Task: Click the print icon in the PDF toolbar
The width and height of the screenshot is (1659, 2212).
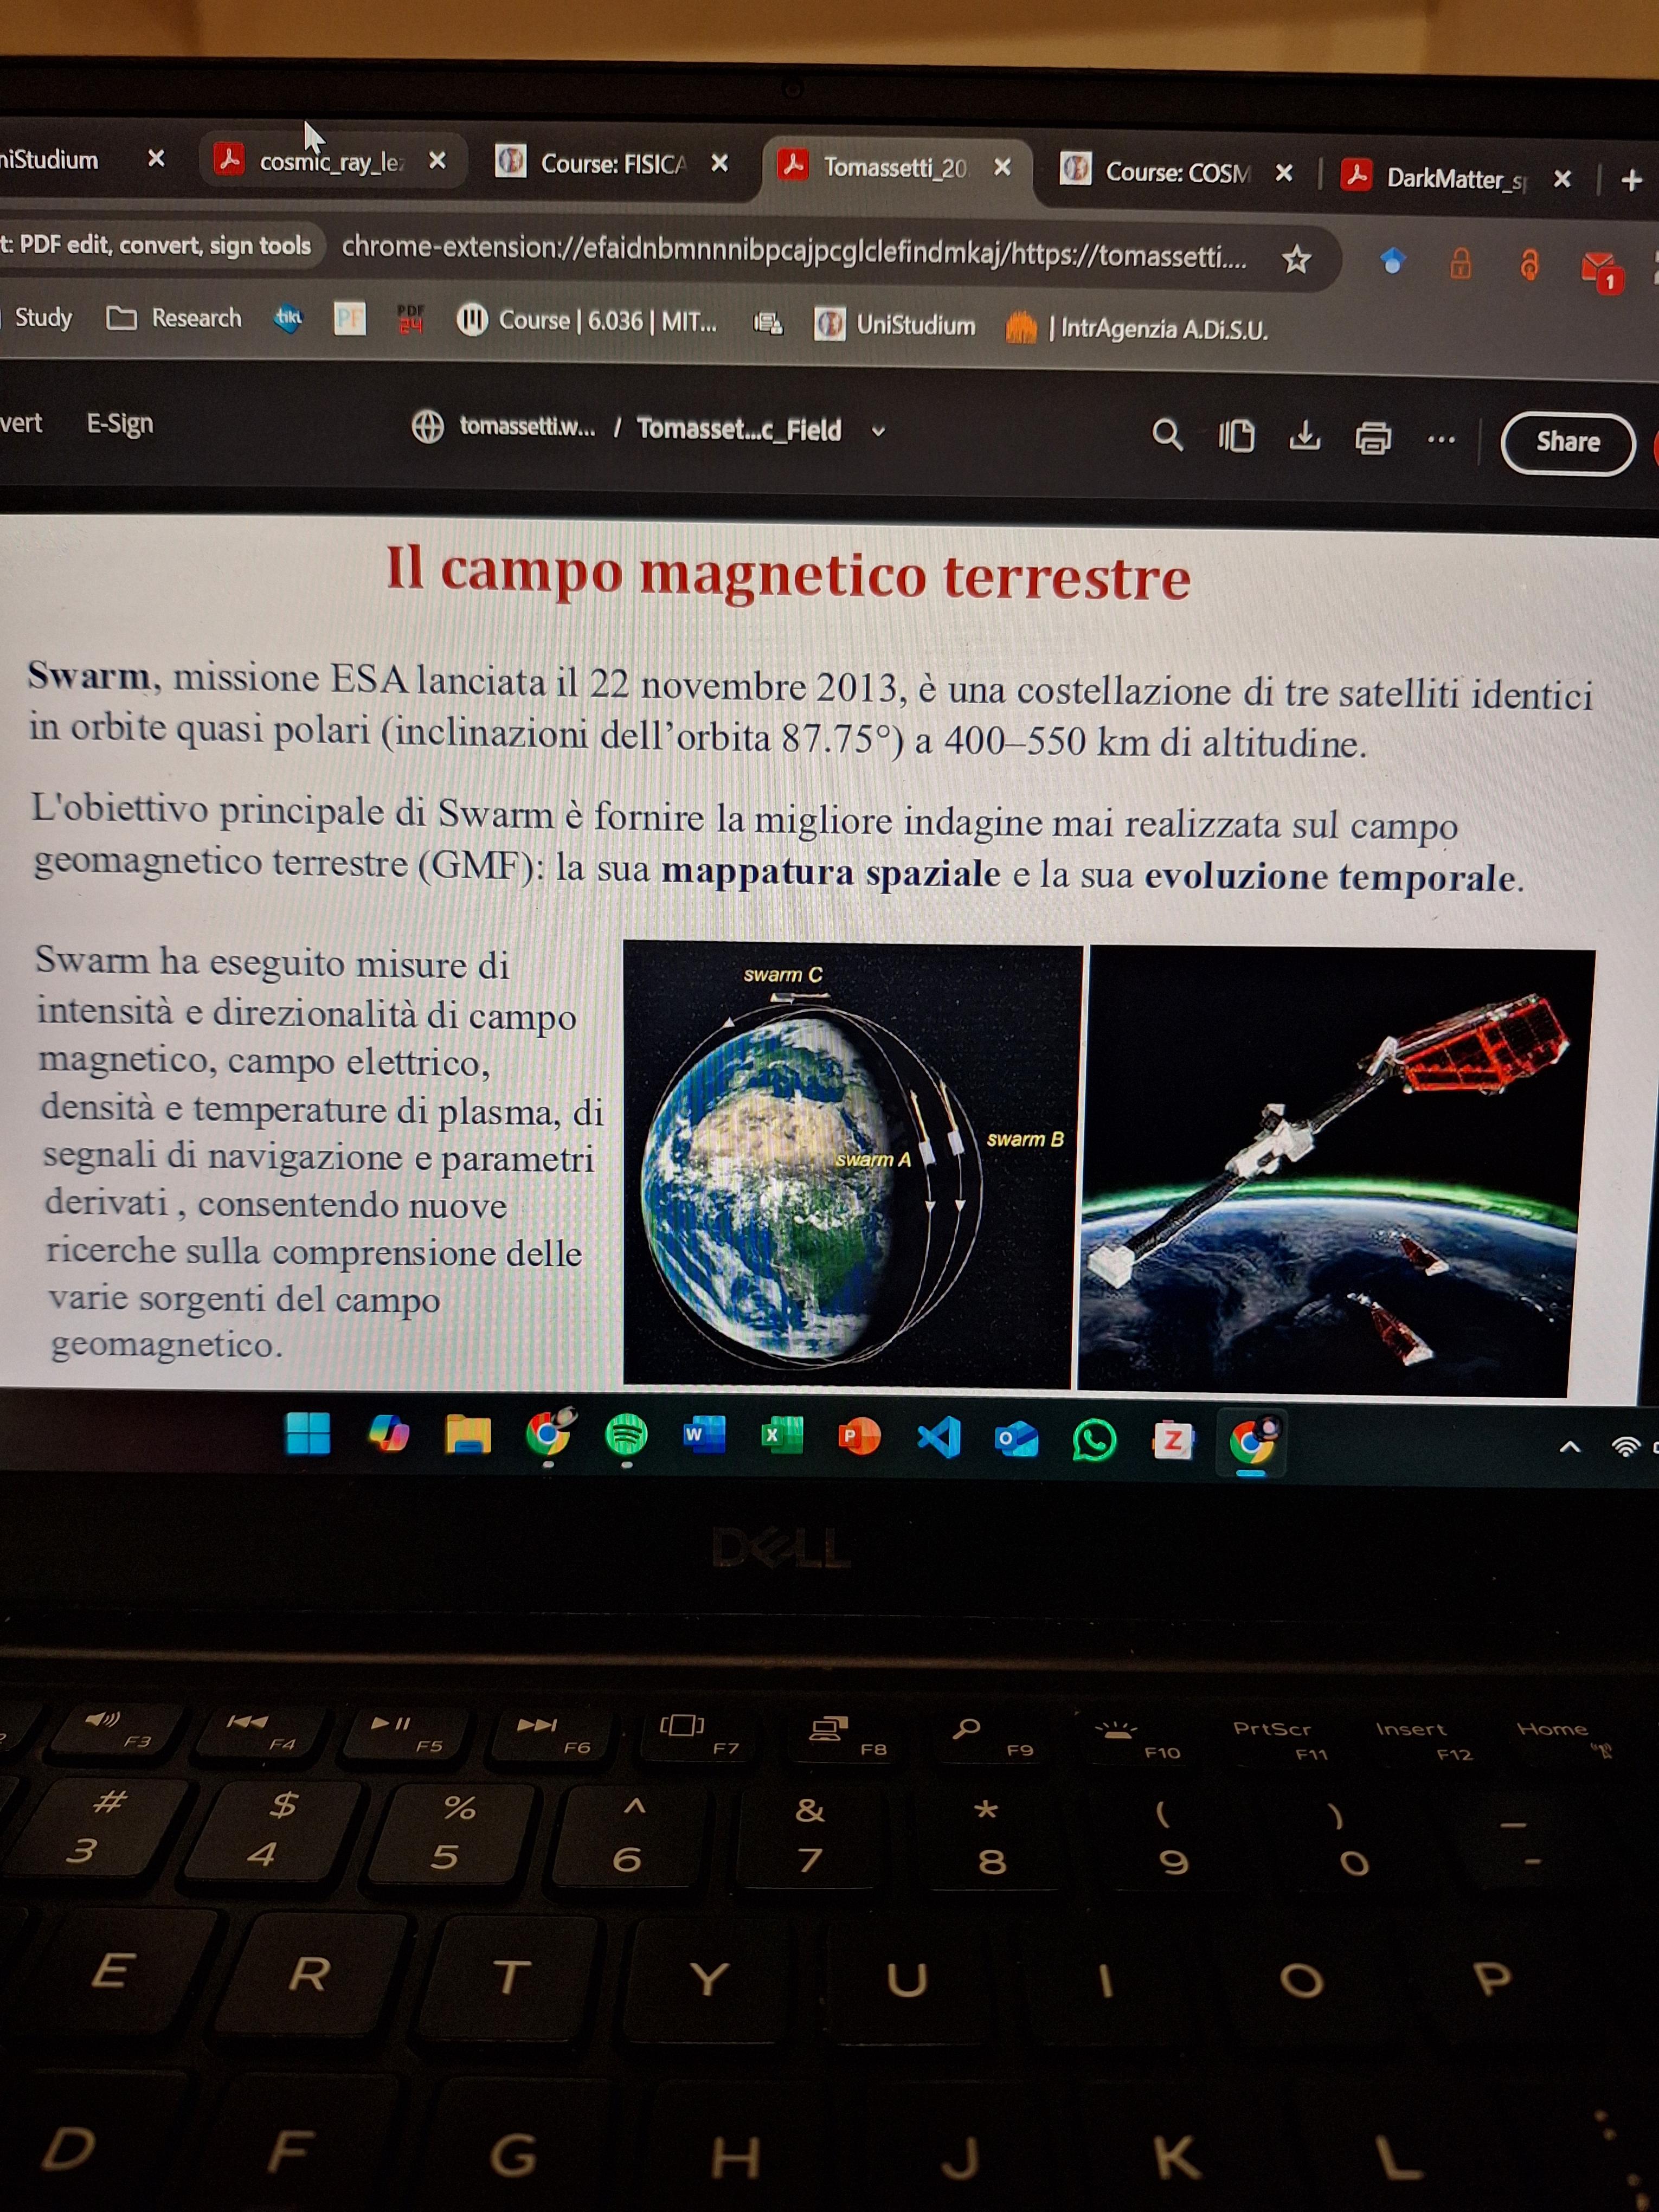Action: (1373, 438)
